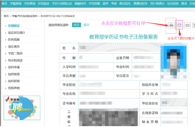Click 学籍/学历在线验证报告 breadcrumb link
This screenshot has height=127, width=195.
pos(25,16)
